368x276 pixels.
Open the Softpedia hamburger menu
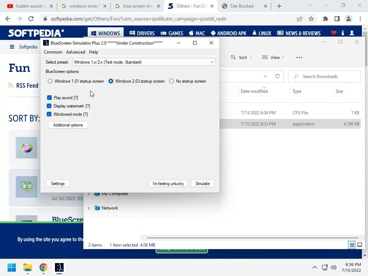(x=12, y=47)
